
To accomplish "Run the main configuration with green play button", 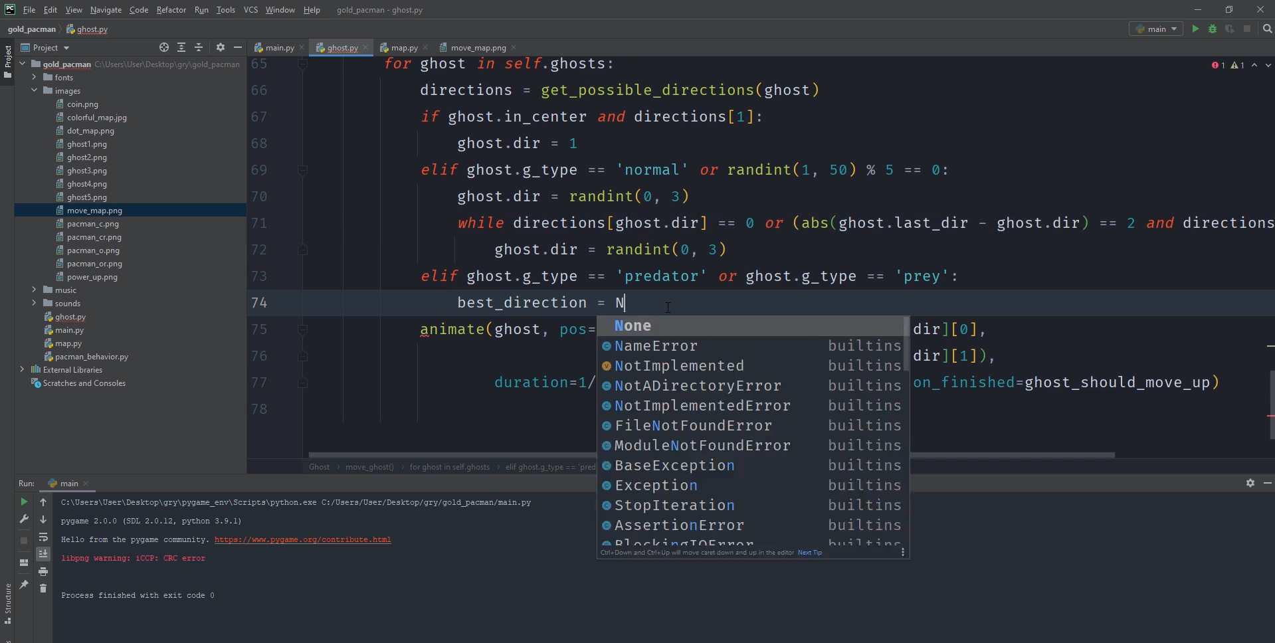I will tap(1195, 29).
